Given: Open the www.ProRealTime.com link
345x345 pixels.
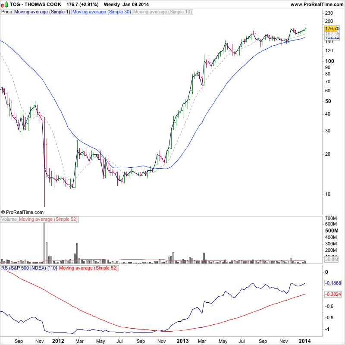Looking at the screenshot, I should (x=317, y=4).
